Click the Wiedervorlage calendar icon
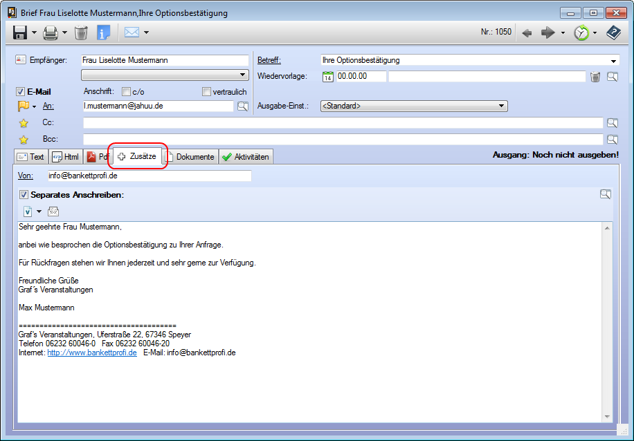Image resolution: width=634 pixels, height=441 pixels. pos(328,77)
